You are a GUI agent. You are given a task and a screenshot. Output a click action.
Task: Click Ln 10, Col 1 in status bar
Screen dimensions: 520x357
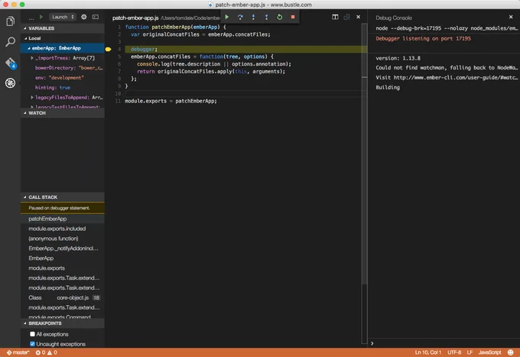[x=427, y=352]
